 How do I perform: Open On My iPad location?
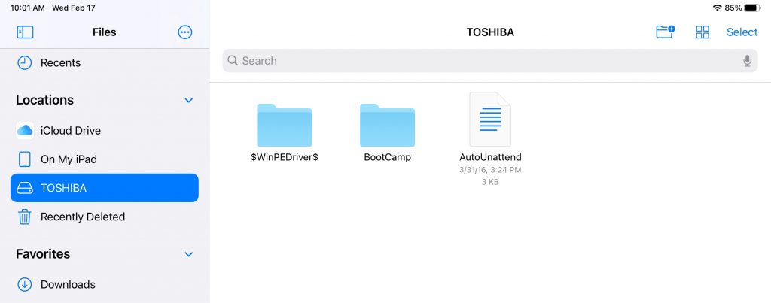[x=104, y=159]
